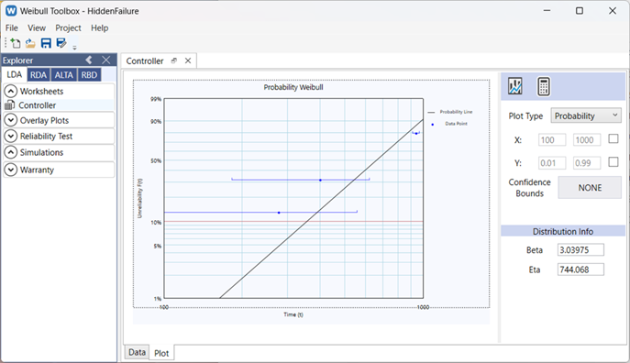The width and height of the screenshot is (630, 363).
Task: Open the Project menu
Action: point(68,27)
